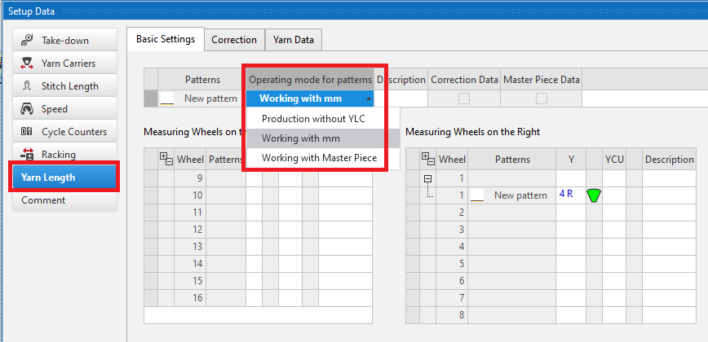Click the Stitch Length icon

[27, 86]
